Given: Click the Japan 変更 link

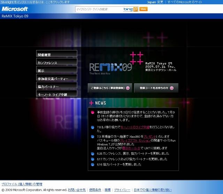Looking at the screenshot, I should coord(155,2).
